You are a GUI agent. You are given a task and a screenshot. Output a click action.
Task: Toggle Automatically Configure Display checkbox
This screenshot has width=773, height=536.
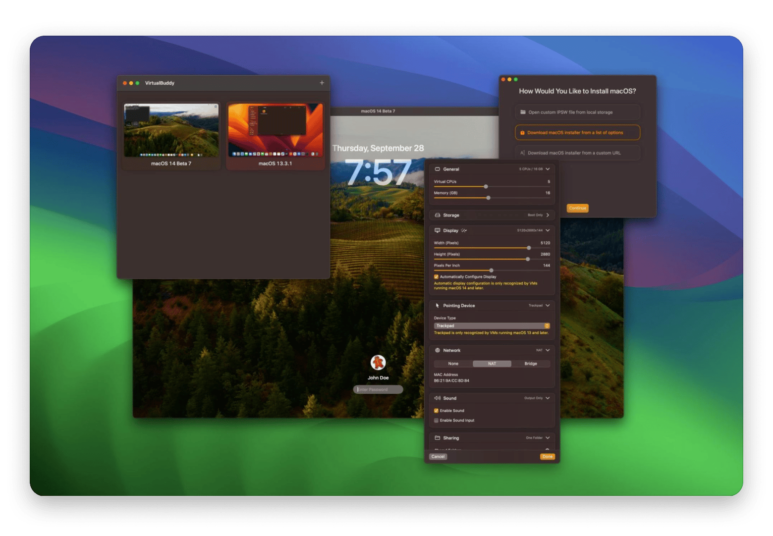(436, 277)
